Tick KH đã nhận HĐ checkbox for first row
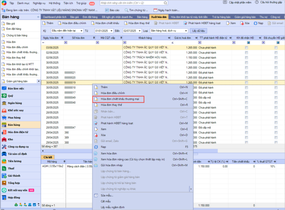 246,48
